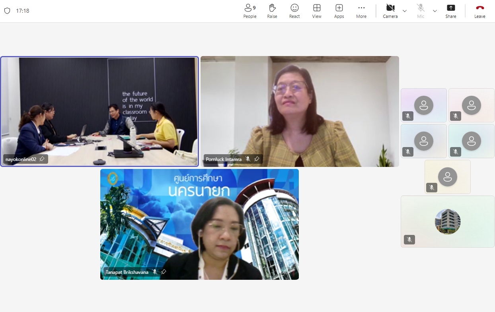Open the React emoji menu
495x312 pixels.
point(294,11)
